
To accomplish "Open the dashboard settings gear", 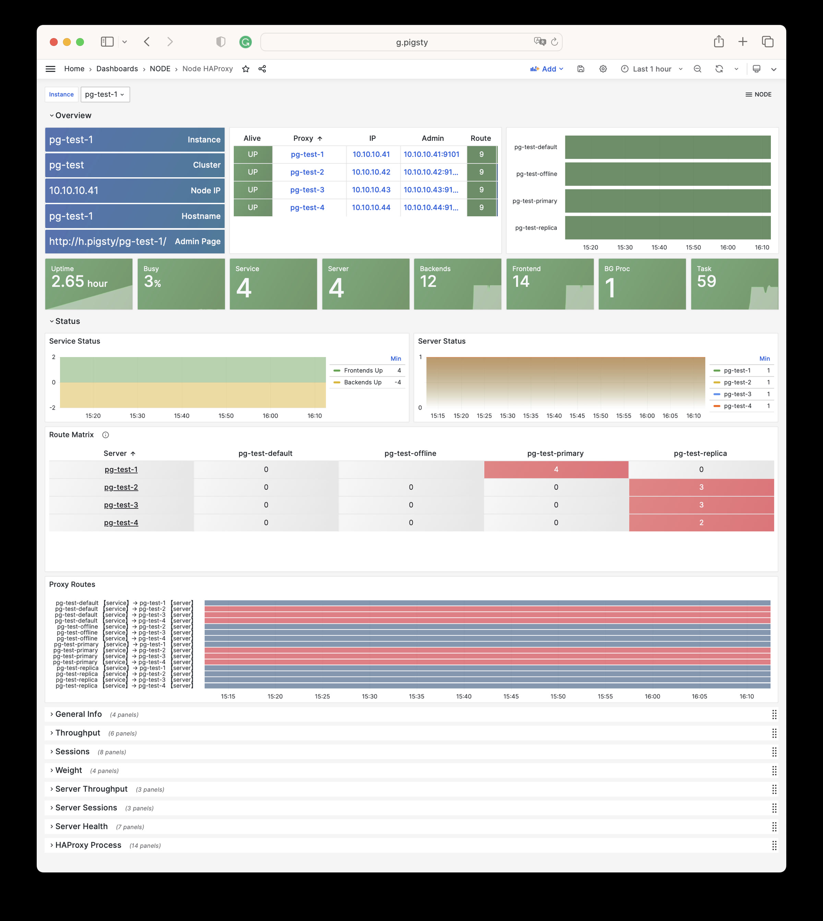I will [603, 69].
